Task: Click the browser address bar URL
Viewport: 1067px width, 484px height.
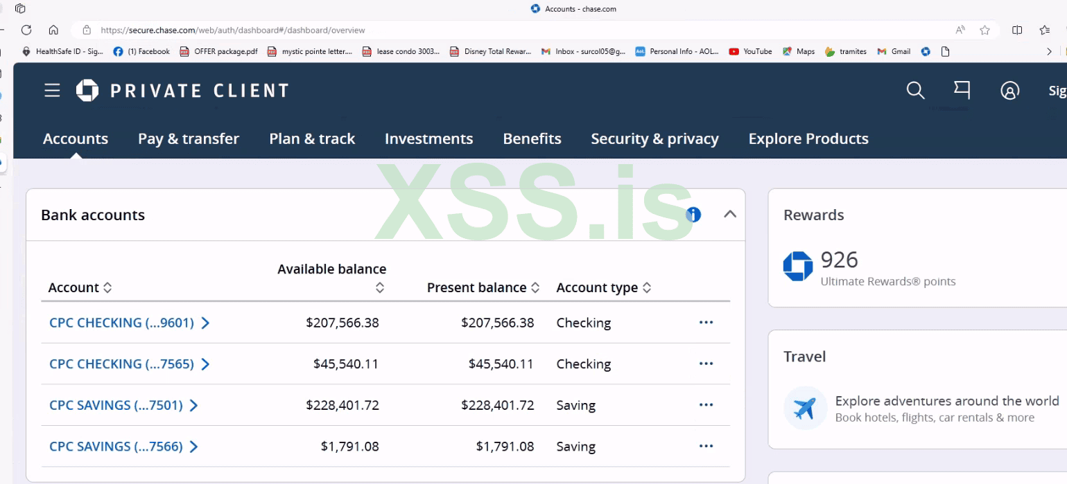Action: click(233, 30)
